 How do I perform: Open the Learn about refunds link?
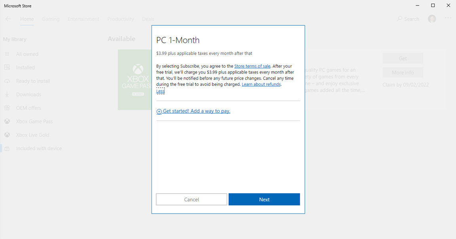[261, 84]
